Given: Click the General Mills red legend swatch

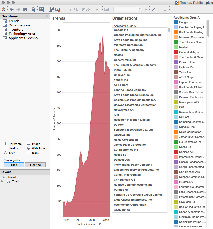Looking at the screenshot, I should click(176, 52).
